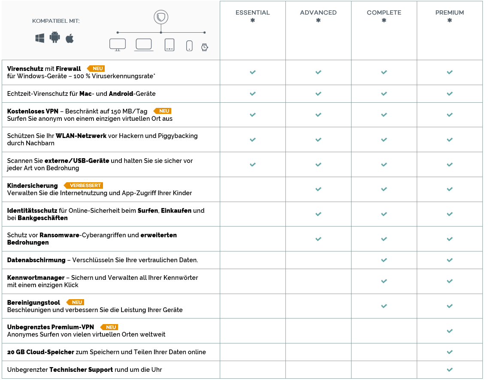Open the Essential plan column header
Image resolution: width=488 pixels, height=380 pixels.
click(x=253, y=13)
